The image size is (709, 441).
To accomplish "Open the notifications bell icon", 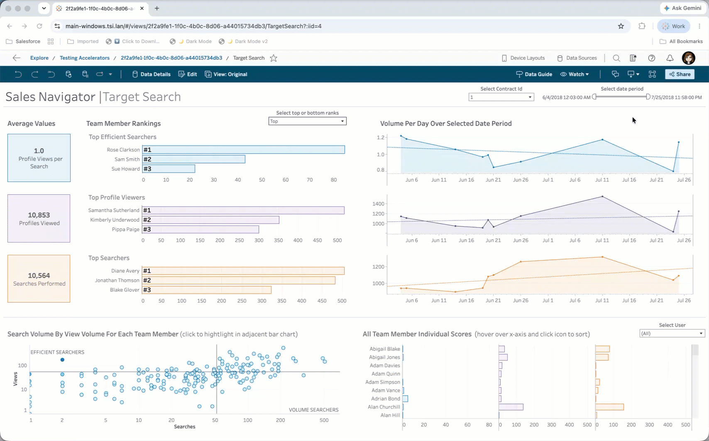I will point(670,58).
